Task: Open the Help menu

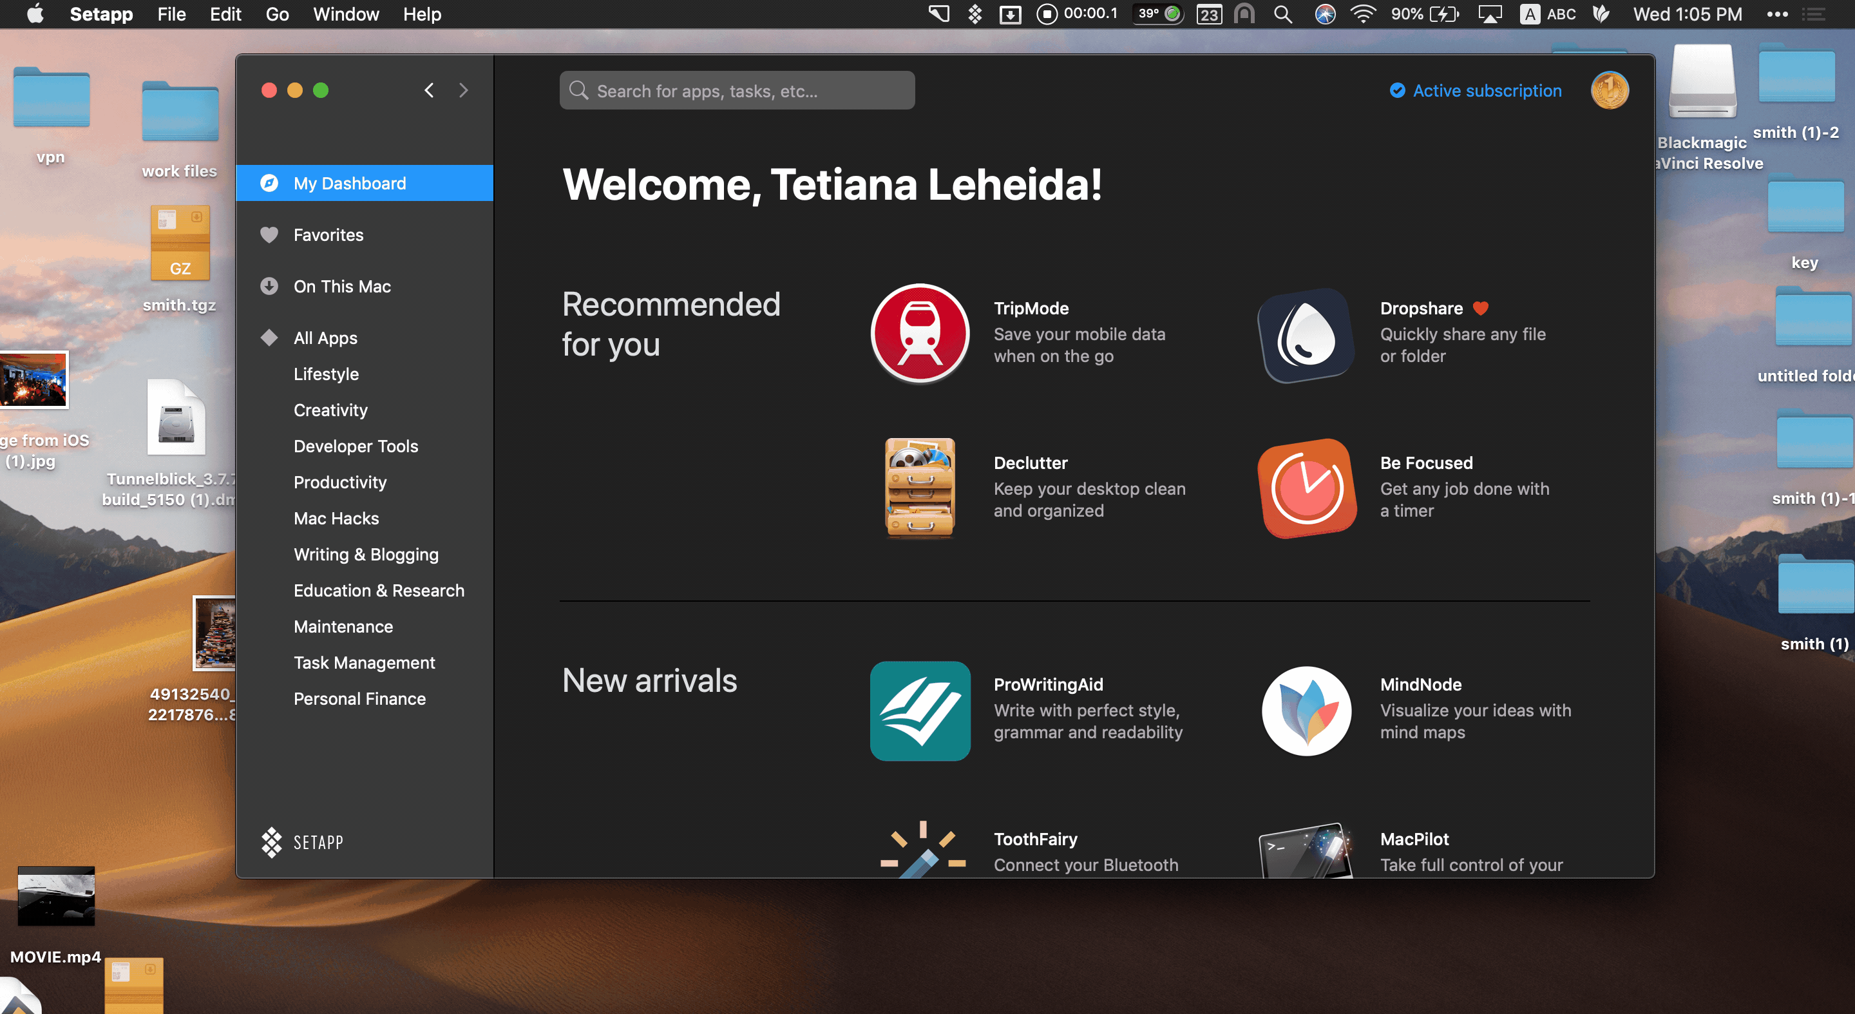Action: (422, 14)
